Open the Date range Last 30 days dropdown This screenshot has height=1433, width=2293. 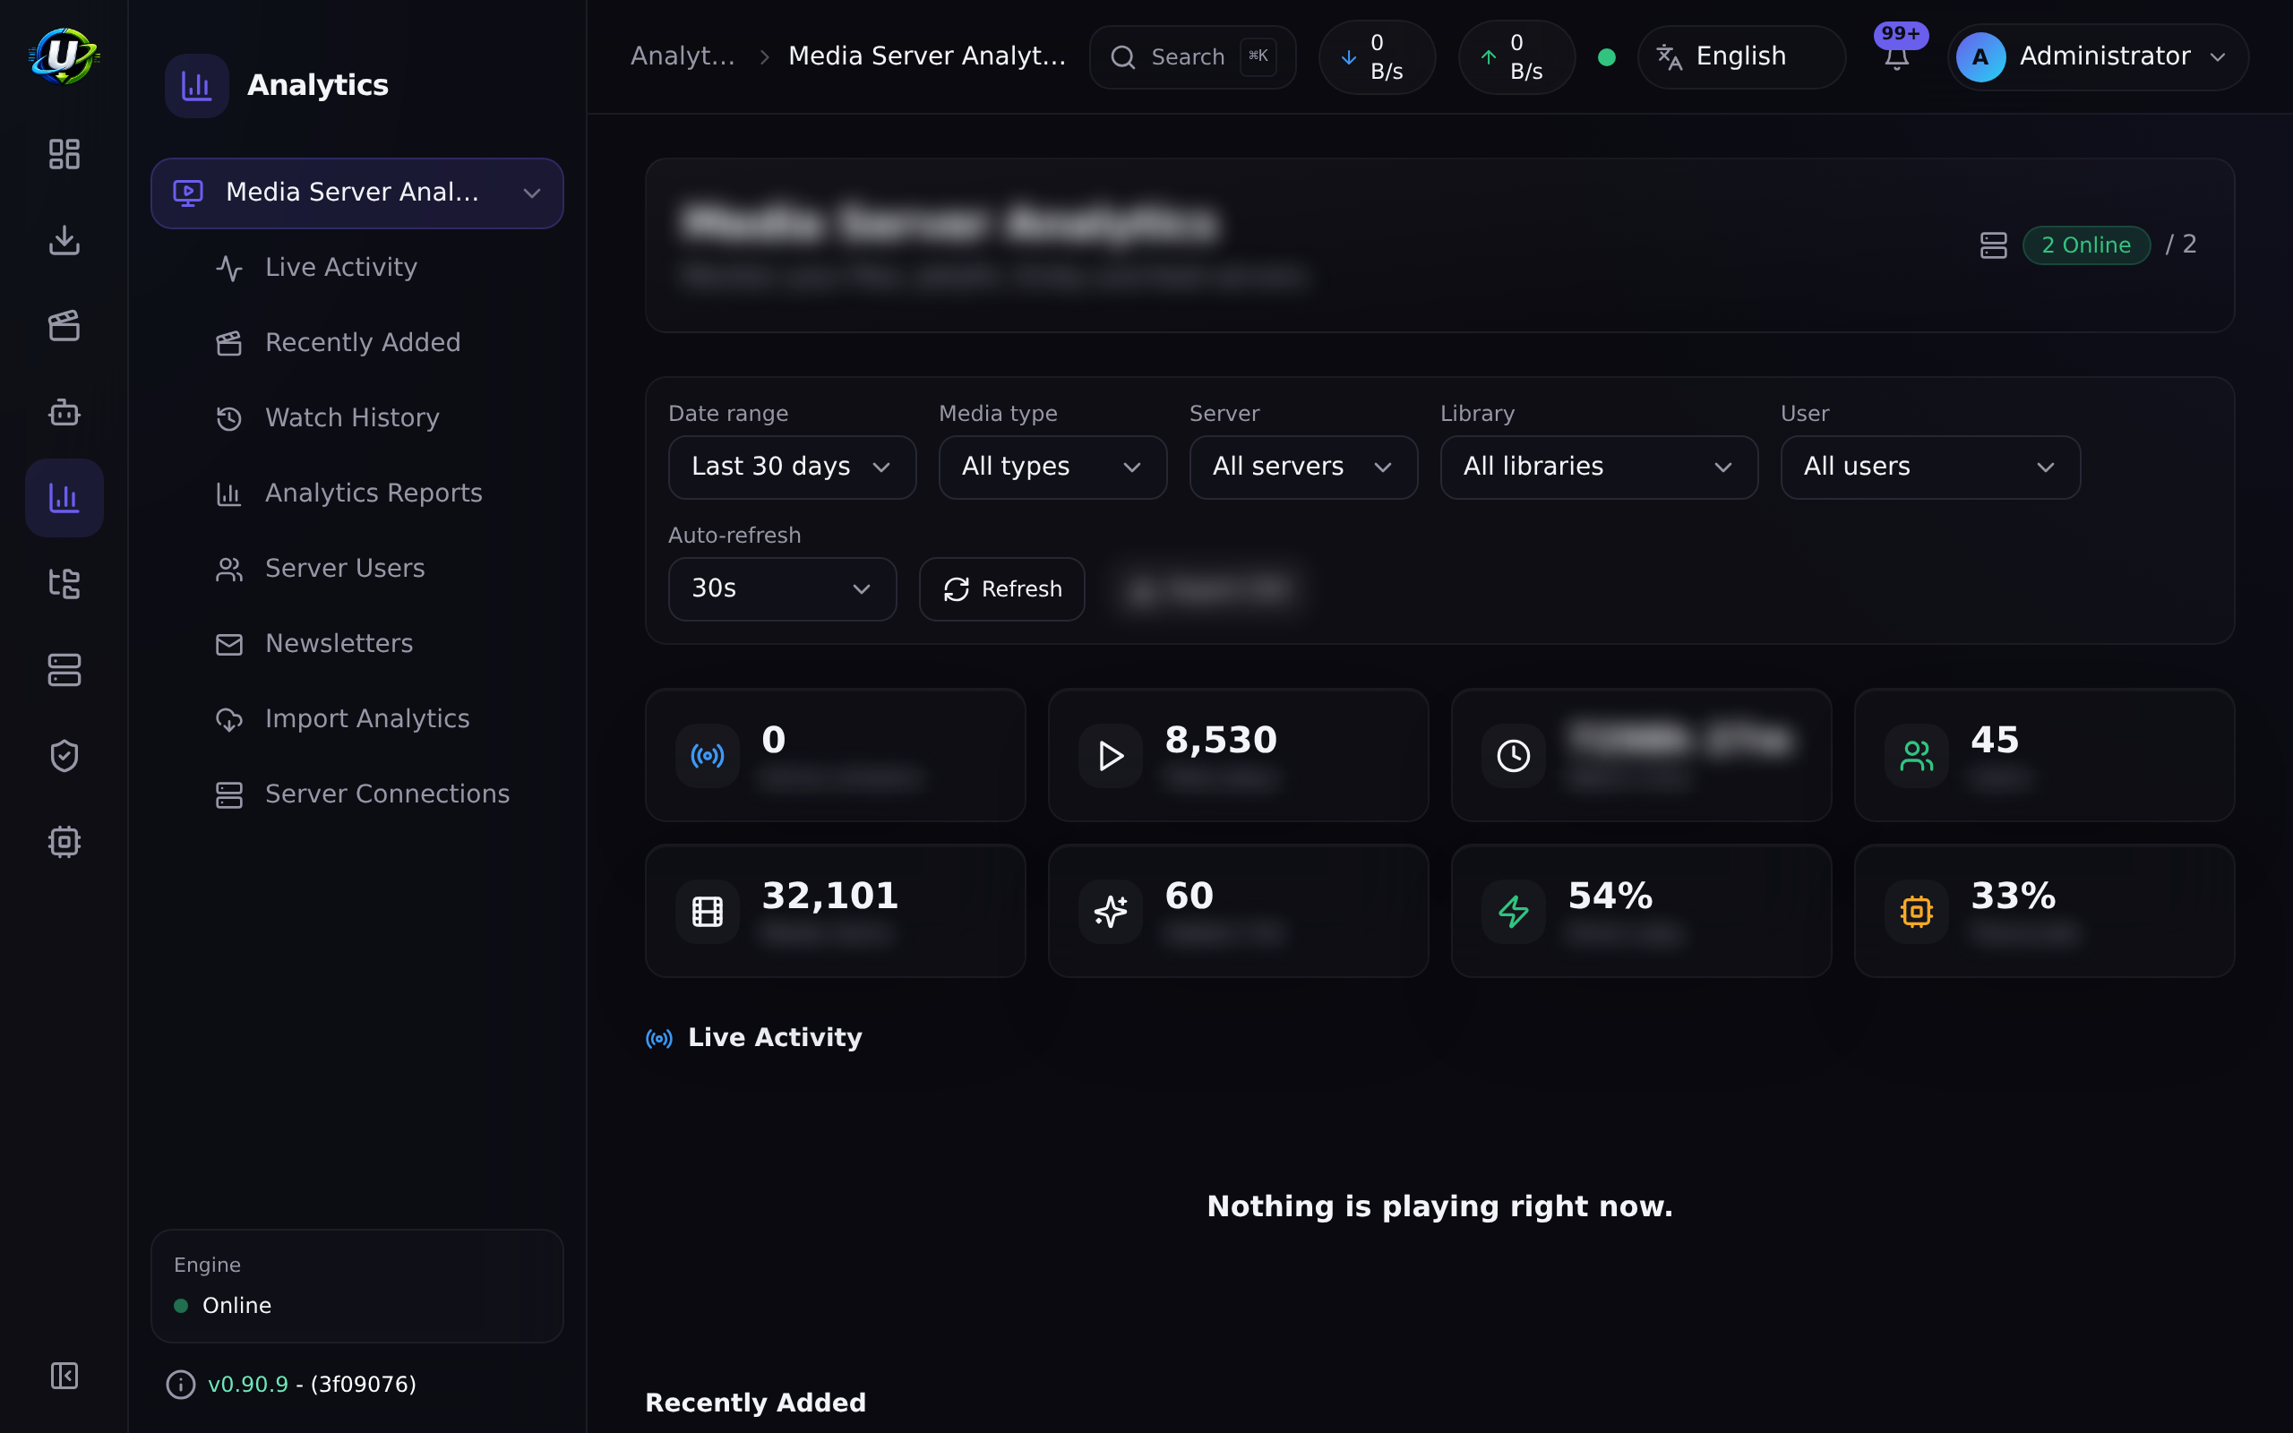coord(791,468)
